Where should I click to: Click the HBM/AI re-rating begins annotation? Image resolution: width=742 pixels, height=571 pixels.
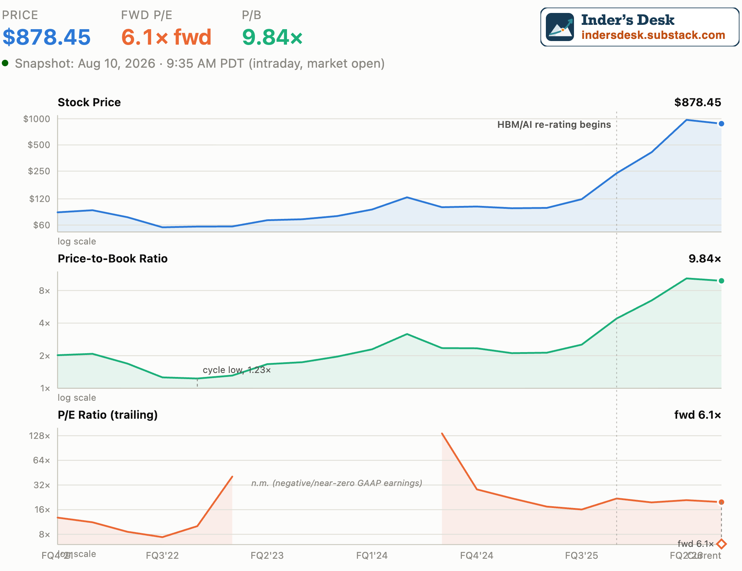pos(554,125)
